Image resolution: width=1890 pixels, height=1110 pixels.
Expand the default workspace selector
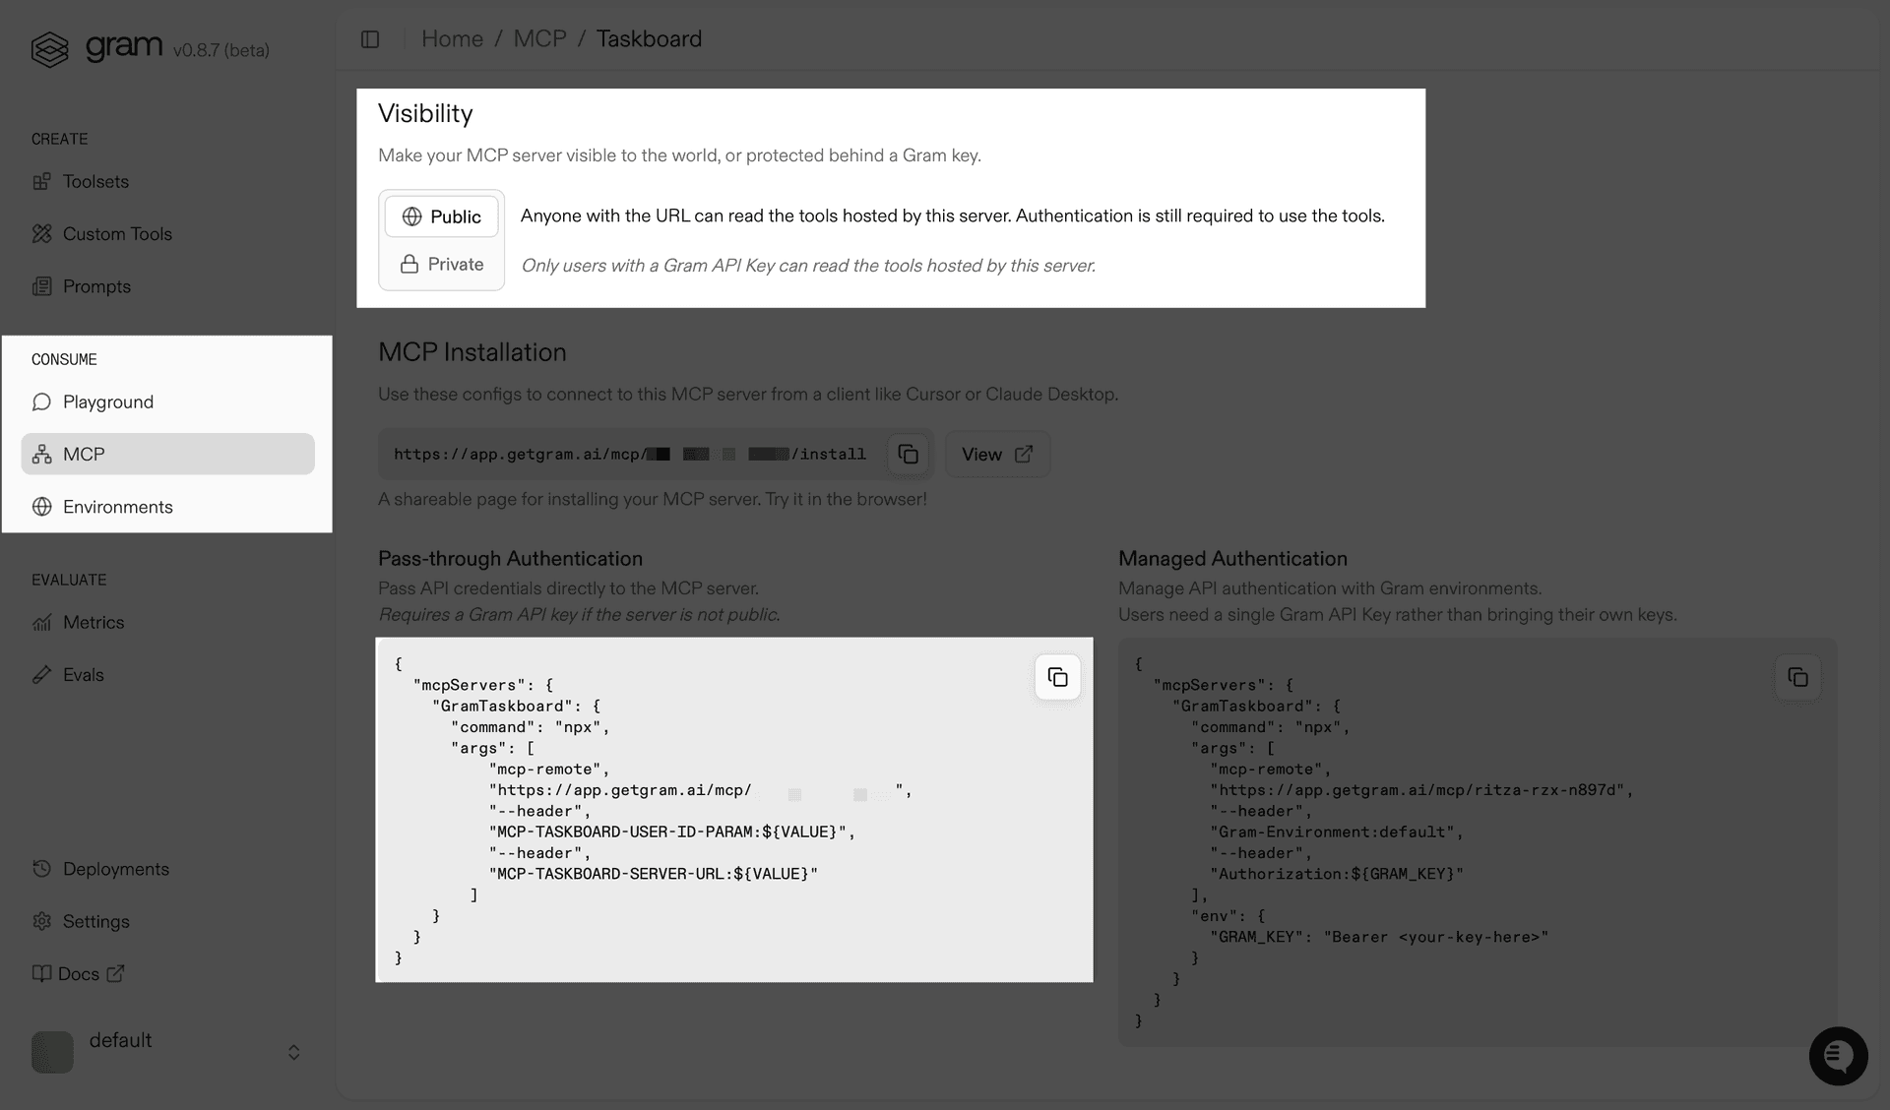click(x=293, y=1052)
